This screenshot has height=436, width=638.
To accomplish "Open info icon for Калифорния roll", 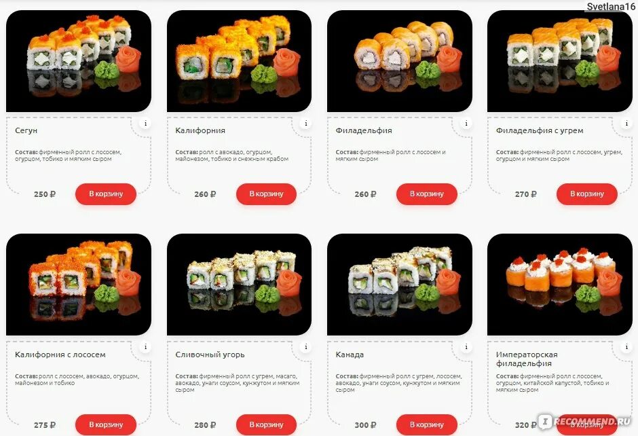I will (x=306, y=123).
